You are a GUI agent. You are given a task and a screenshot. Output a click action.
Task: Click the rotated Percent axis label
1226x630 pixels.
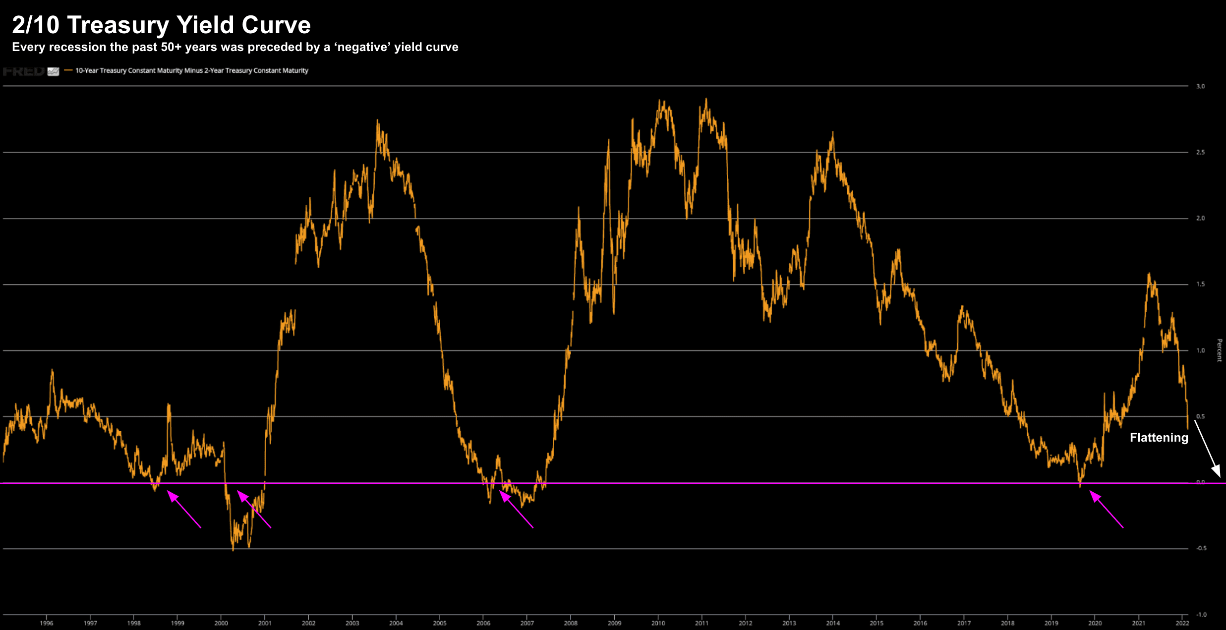pyautogui.click(x=1219, y=350)
